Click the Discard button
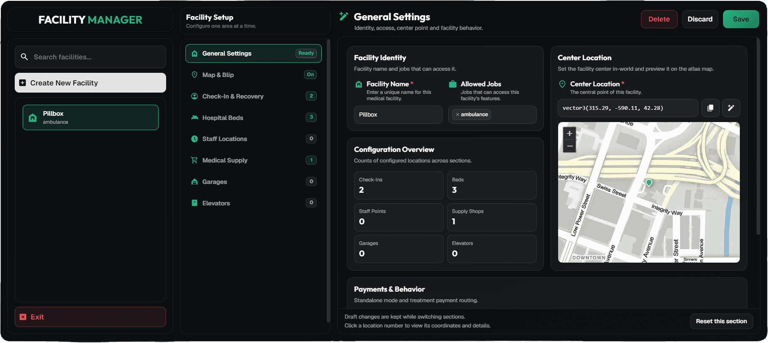 (700, 19)
